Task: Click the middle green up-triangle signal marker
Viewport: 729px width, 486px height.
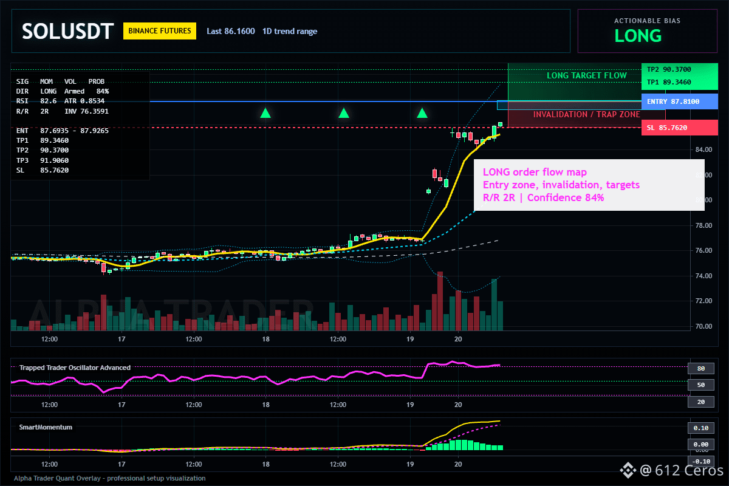Action: 344,112
